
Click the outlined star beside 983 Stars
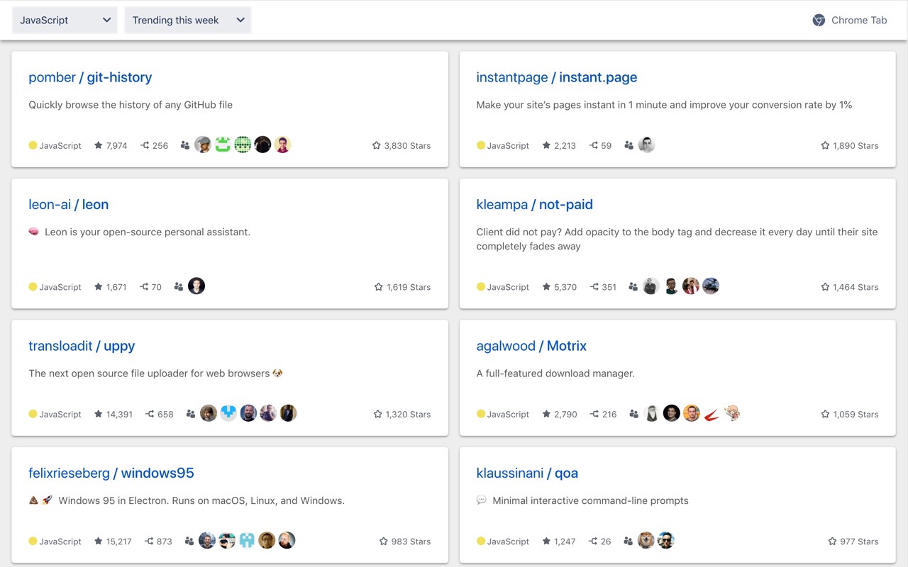point(384,541)
